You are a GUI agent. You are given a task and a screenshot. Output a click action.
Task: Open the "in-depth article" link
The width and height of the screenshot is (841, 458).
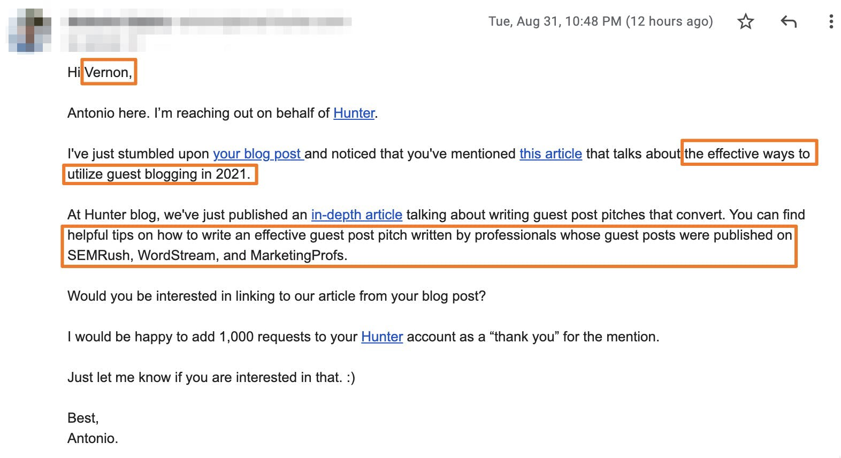[356, 215]
